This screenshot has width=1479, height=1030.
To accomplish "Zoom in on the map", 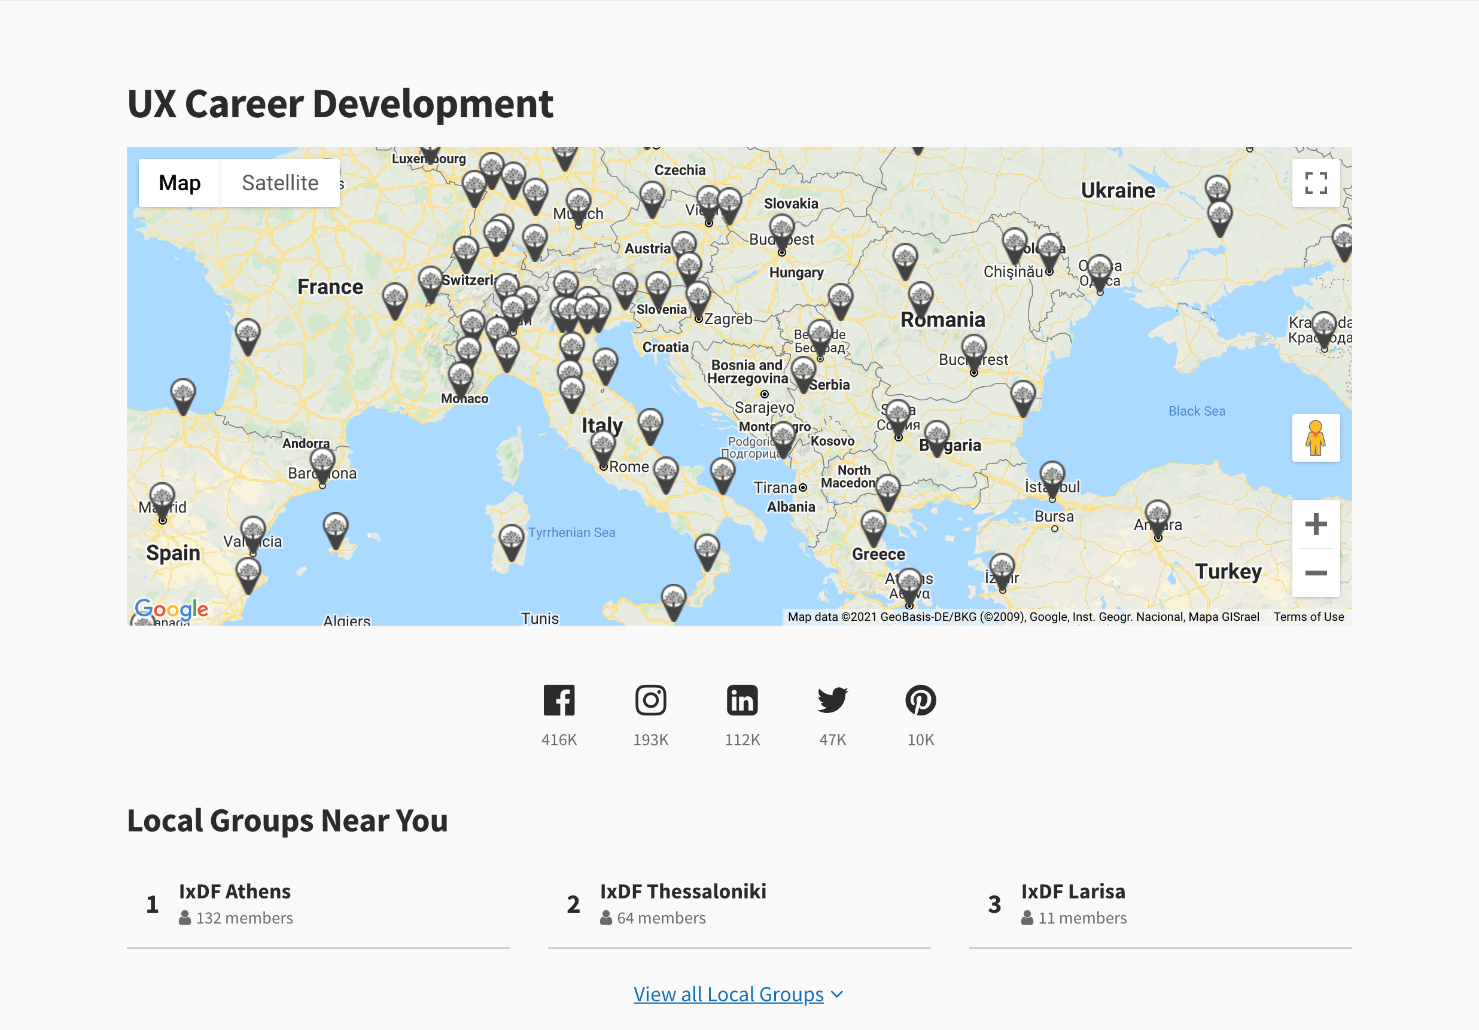I will (x=1316, y=525).
